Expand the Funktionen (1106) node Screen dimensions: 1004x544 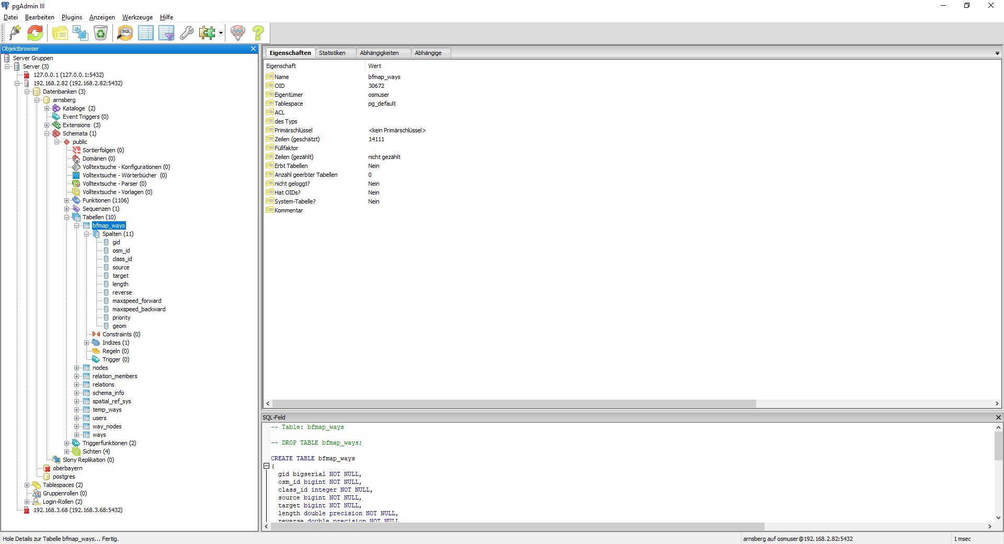(x=67, y=200)
